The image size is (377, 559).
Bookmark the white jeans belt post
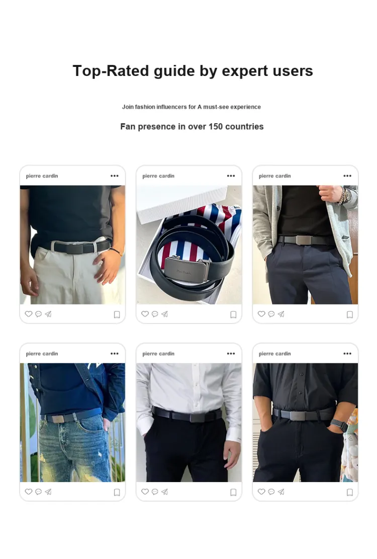(x=117, y=314)
